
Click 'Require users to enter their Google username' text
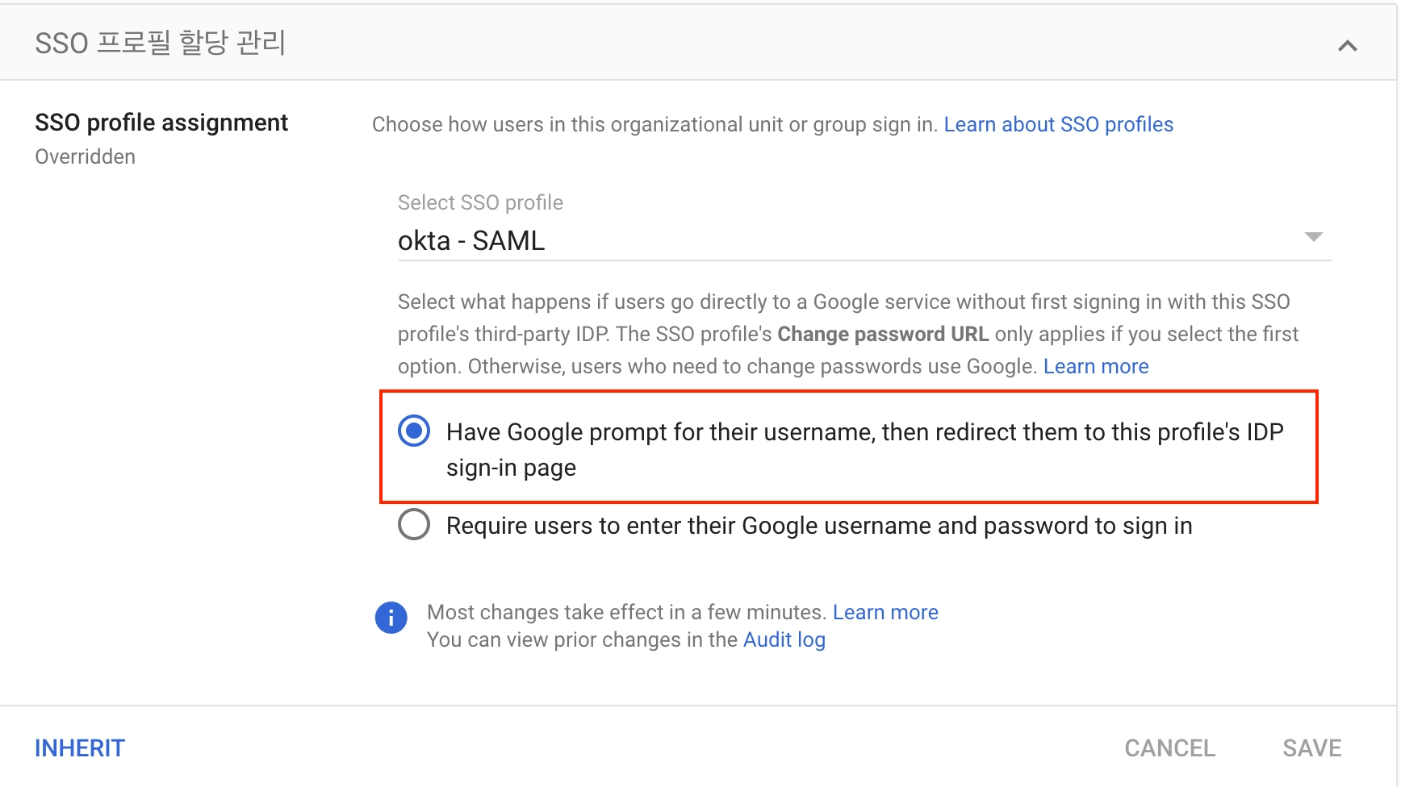(818, 526)
